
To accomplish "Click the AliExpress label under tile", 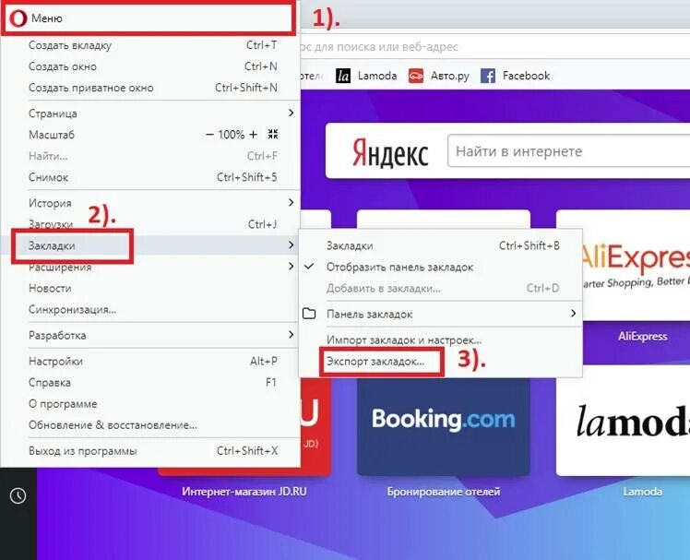I will [642, 337].
